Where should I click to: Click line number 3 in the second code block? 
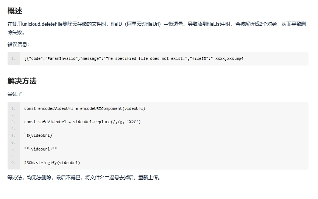coord(13,122)
